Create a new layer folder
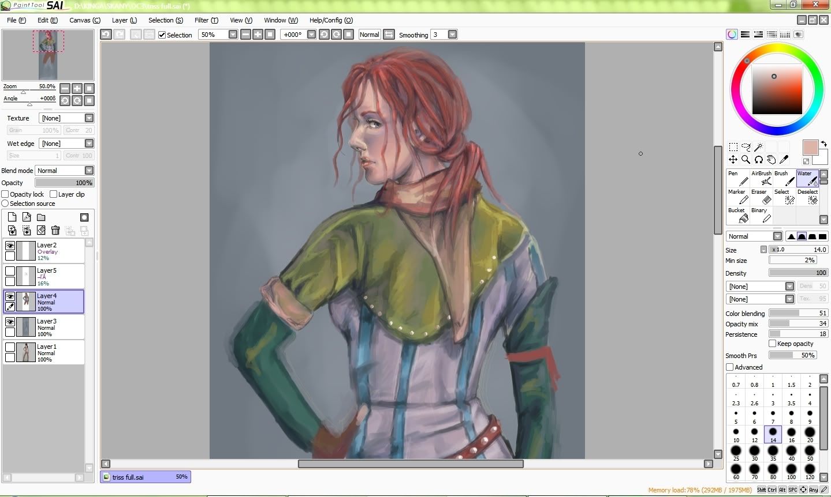The image size is (831, 497). (41, 217)
